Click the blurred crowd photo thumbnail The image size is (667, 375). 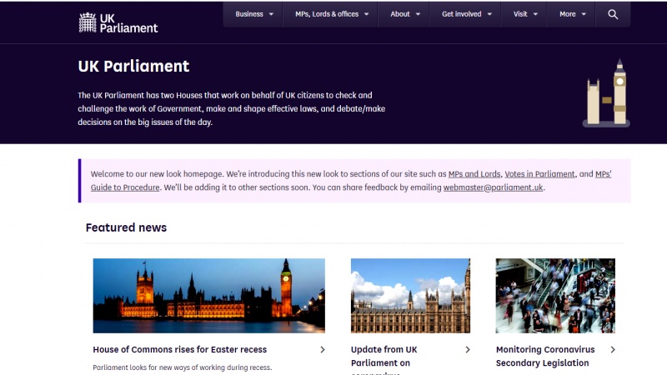coord(555,296)
